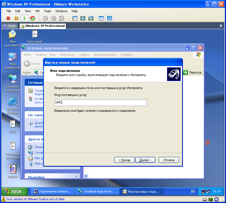Click the Назад button in wizard
This screenshot has width=226, height=203.
coord(124,160)
